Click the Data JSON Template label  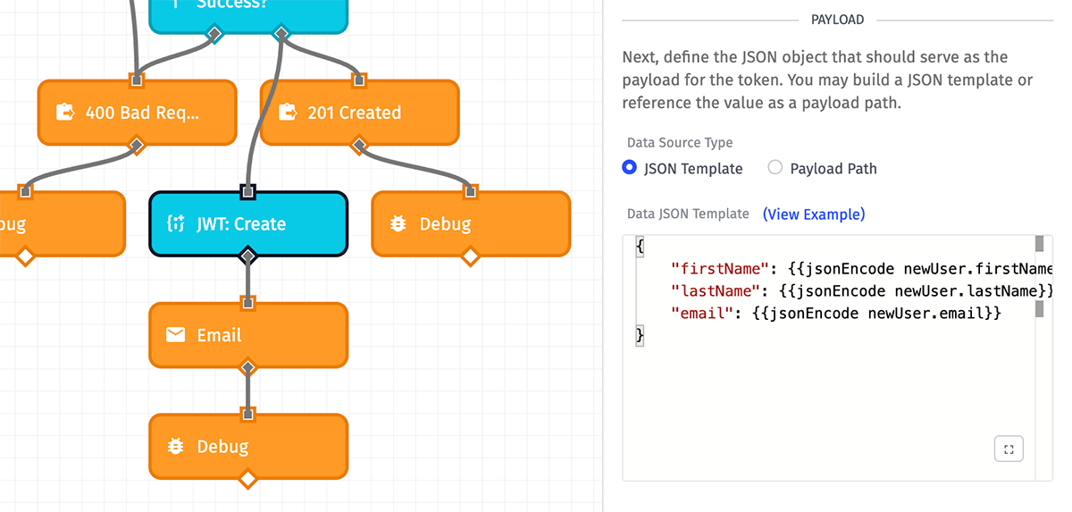[688, 214]
